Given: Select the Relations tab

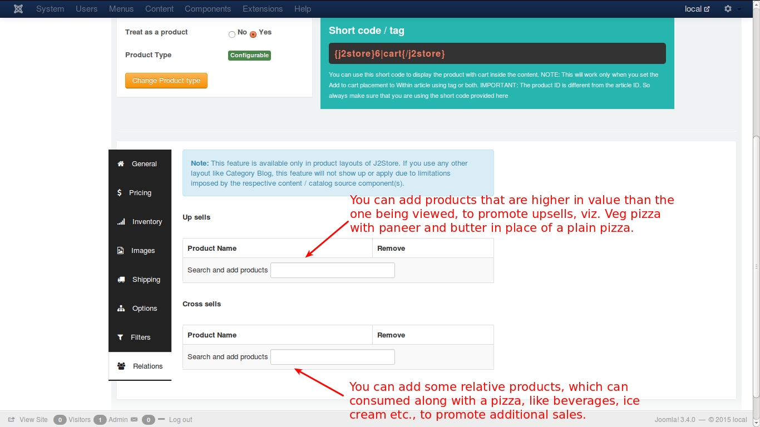Looking at the screenshot, I should click(140, 366).
